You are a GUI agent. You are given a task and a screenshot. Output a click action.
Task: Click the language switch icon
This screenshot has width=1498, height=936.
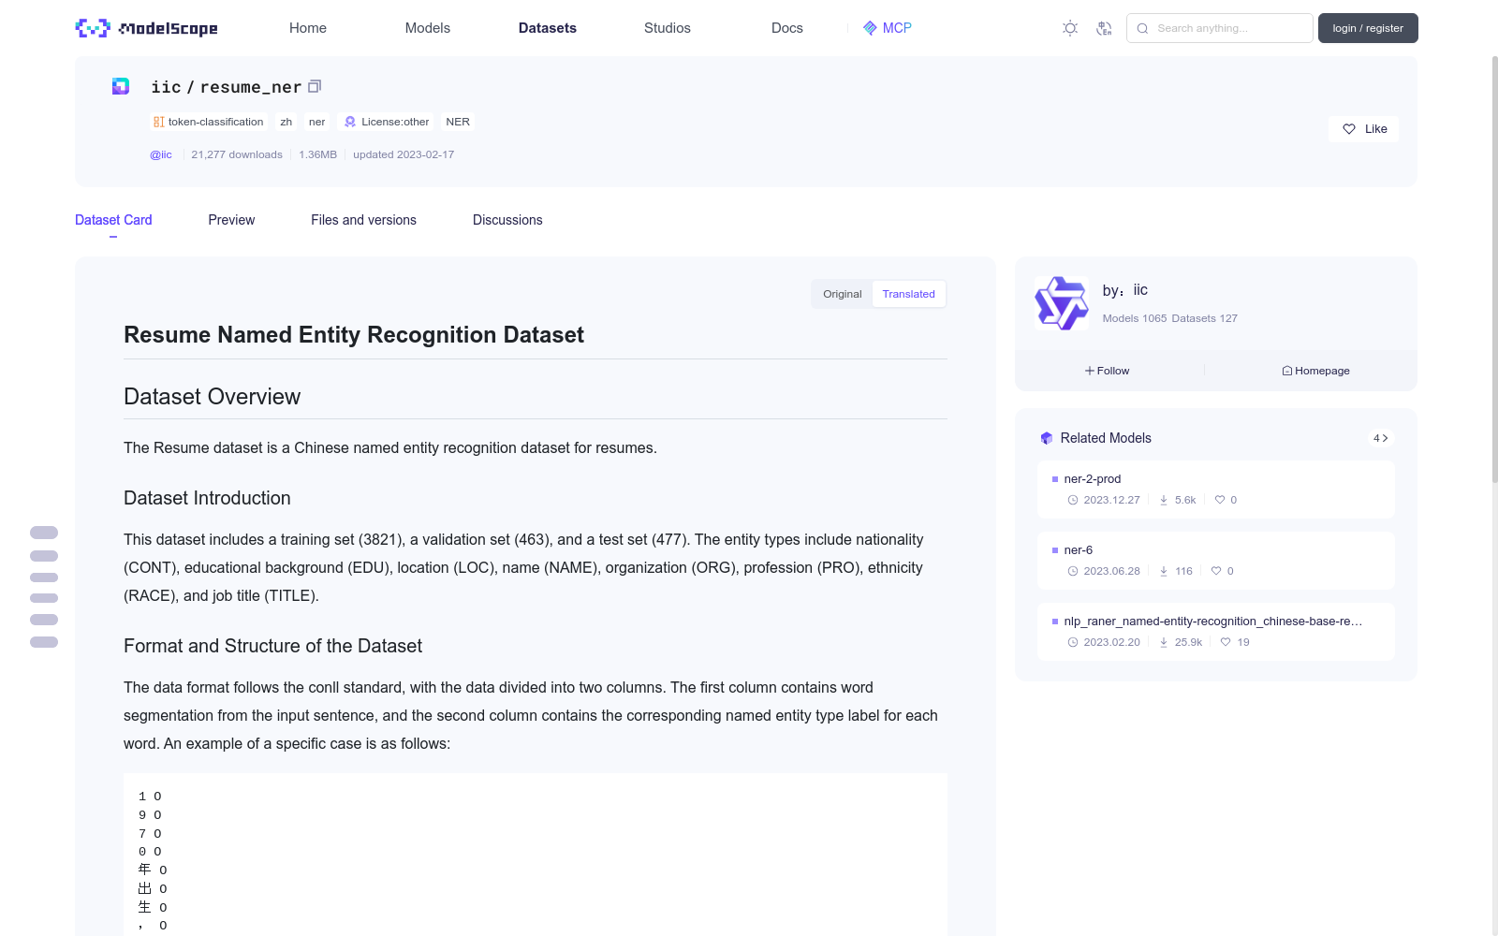click(x=1104, y=28)
